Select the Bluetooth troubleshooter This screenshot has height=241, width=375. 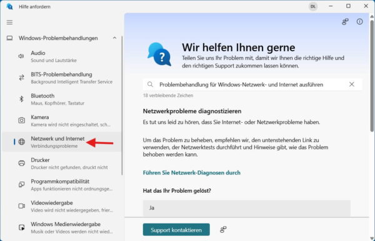(62, 99)
